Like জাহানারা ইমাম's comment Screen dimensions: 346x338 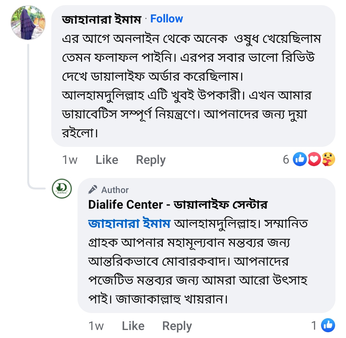tap(107, 160)
